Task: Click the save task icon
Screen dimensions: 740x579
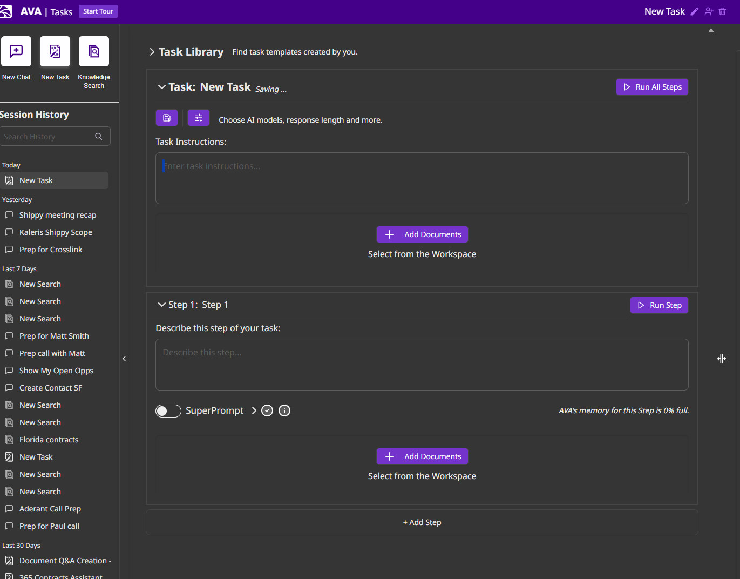Action: (166, 117)
